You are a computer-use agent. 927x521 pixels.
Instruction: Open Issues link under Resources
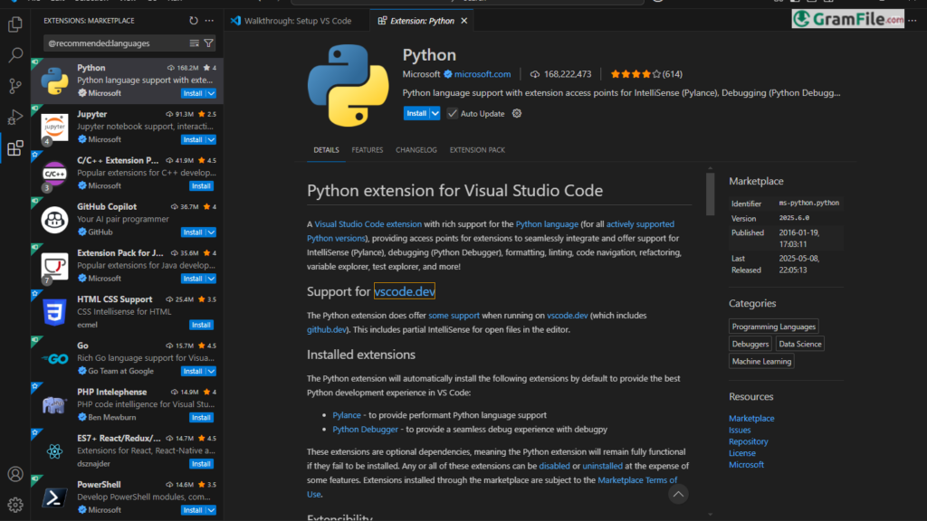(740, 430)
